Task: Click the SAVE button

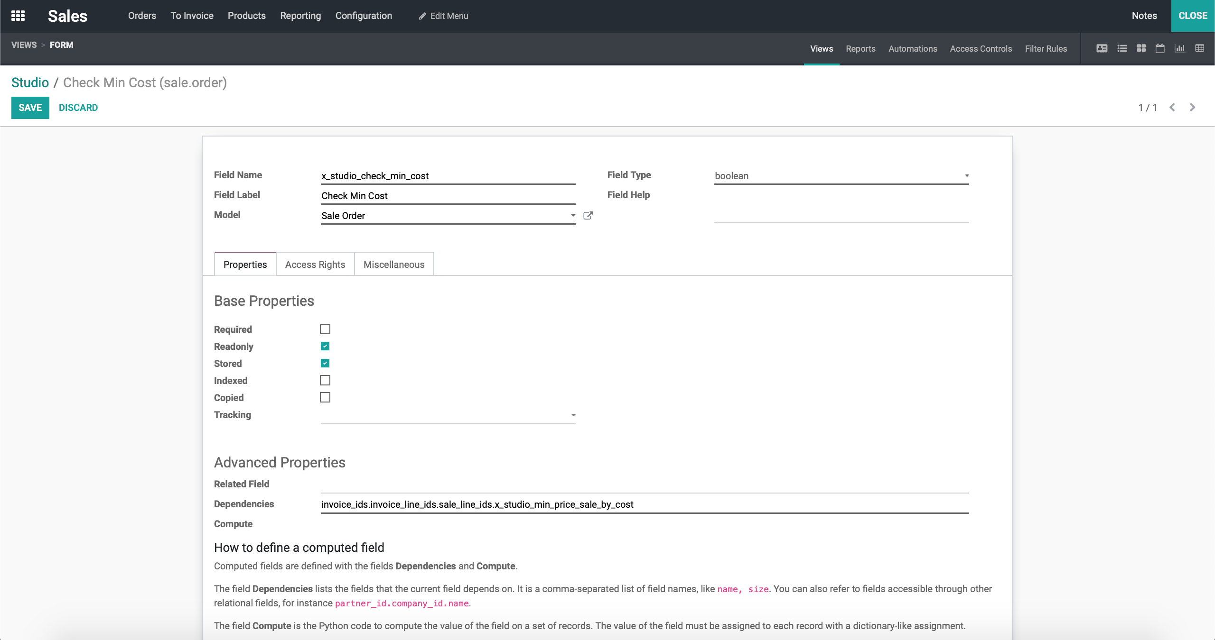Action: point(30,108)
